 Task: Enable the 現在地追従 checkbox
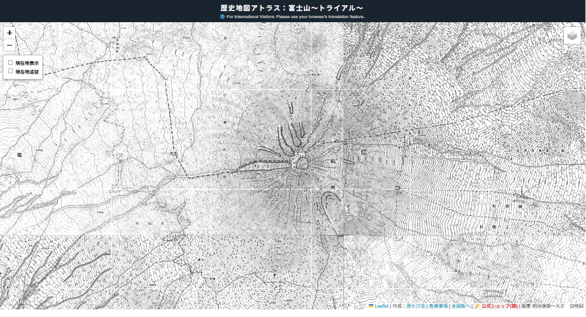11,71
